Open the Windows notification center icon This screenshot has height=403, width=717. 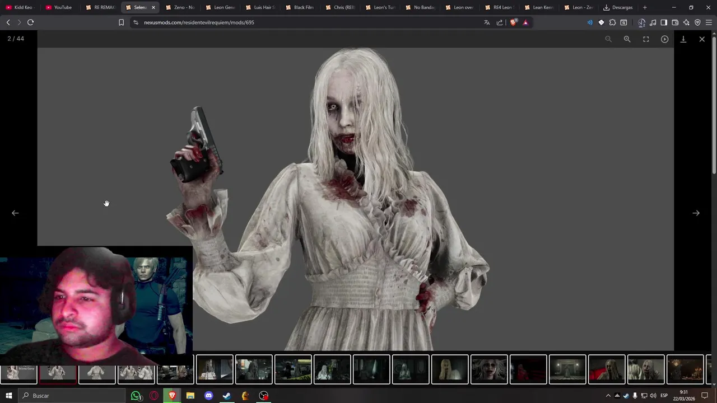(x=705, y=396)
